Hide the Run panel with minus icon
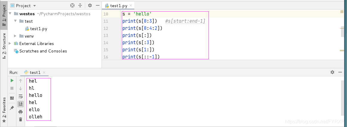Image resolution: width=347 pixels, height=127 pixels. (x=340, y=72)
